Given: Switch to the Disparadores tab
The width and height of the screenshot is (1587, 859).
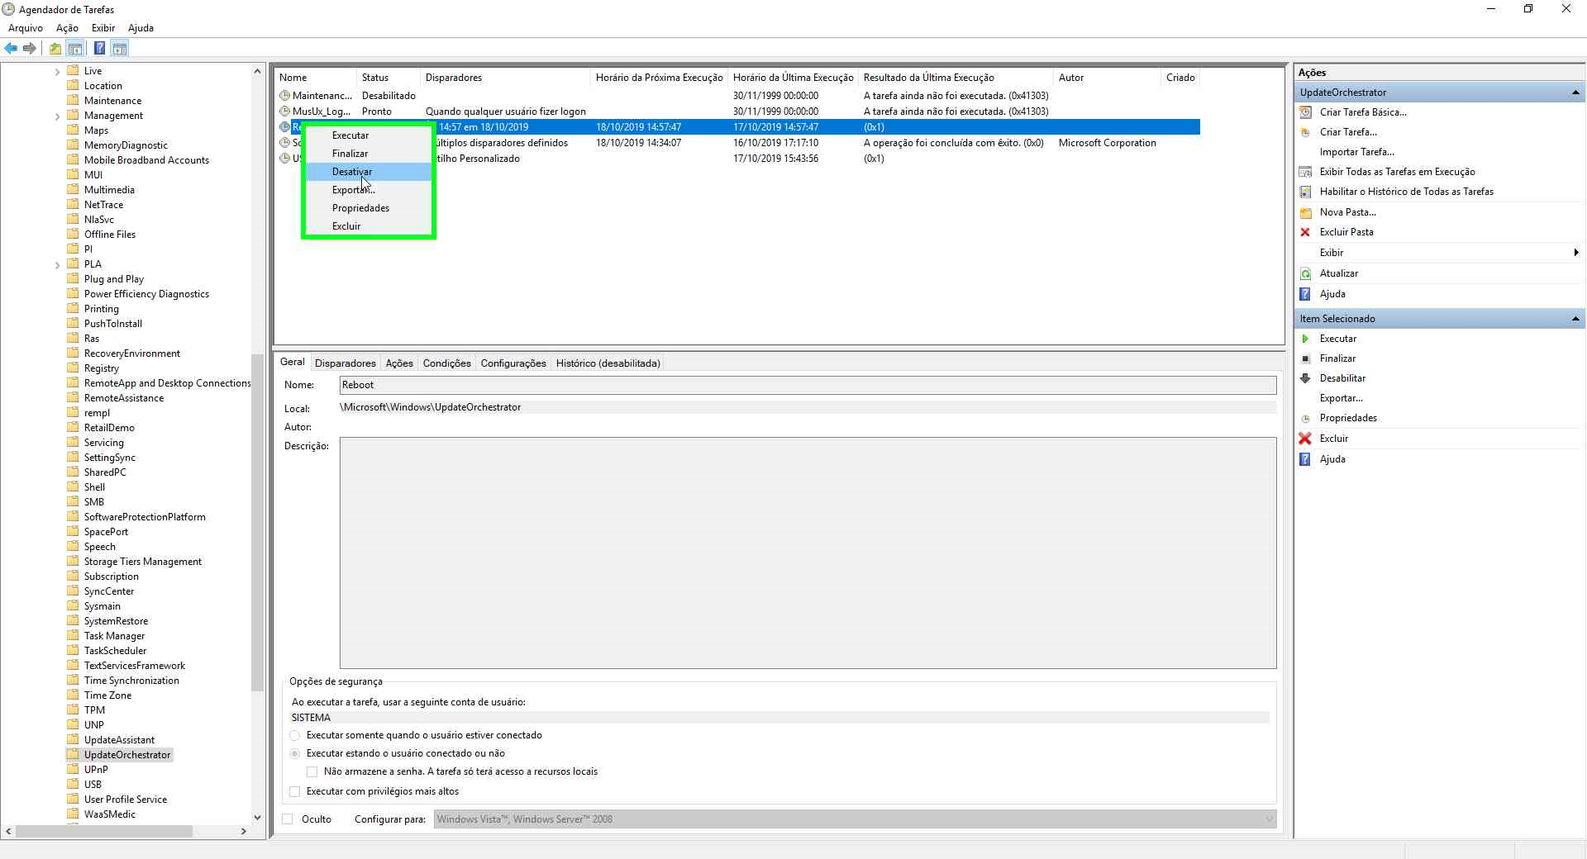Looking at the screenshot, I should coord(346,363).
